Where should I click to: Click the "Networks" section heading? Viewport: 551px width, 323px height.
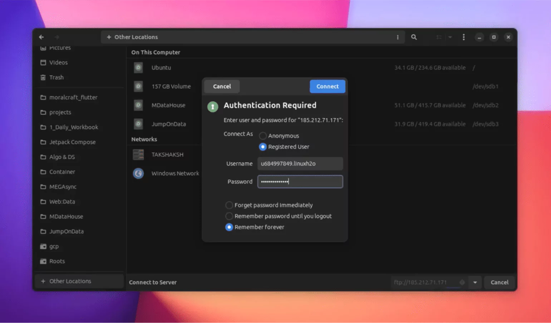click(144, 139)
